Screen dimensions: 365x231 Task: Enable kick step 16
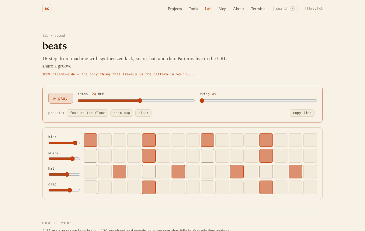[x=310, y=140]
